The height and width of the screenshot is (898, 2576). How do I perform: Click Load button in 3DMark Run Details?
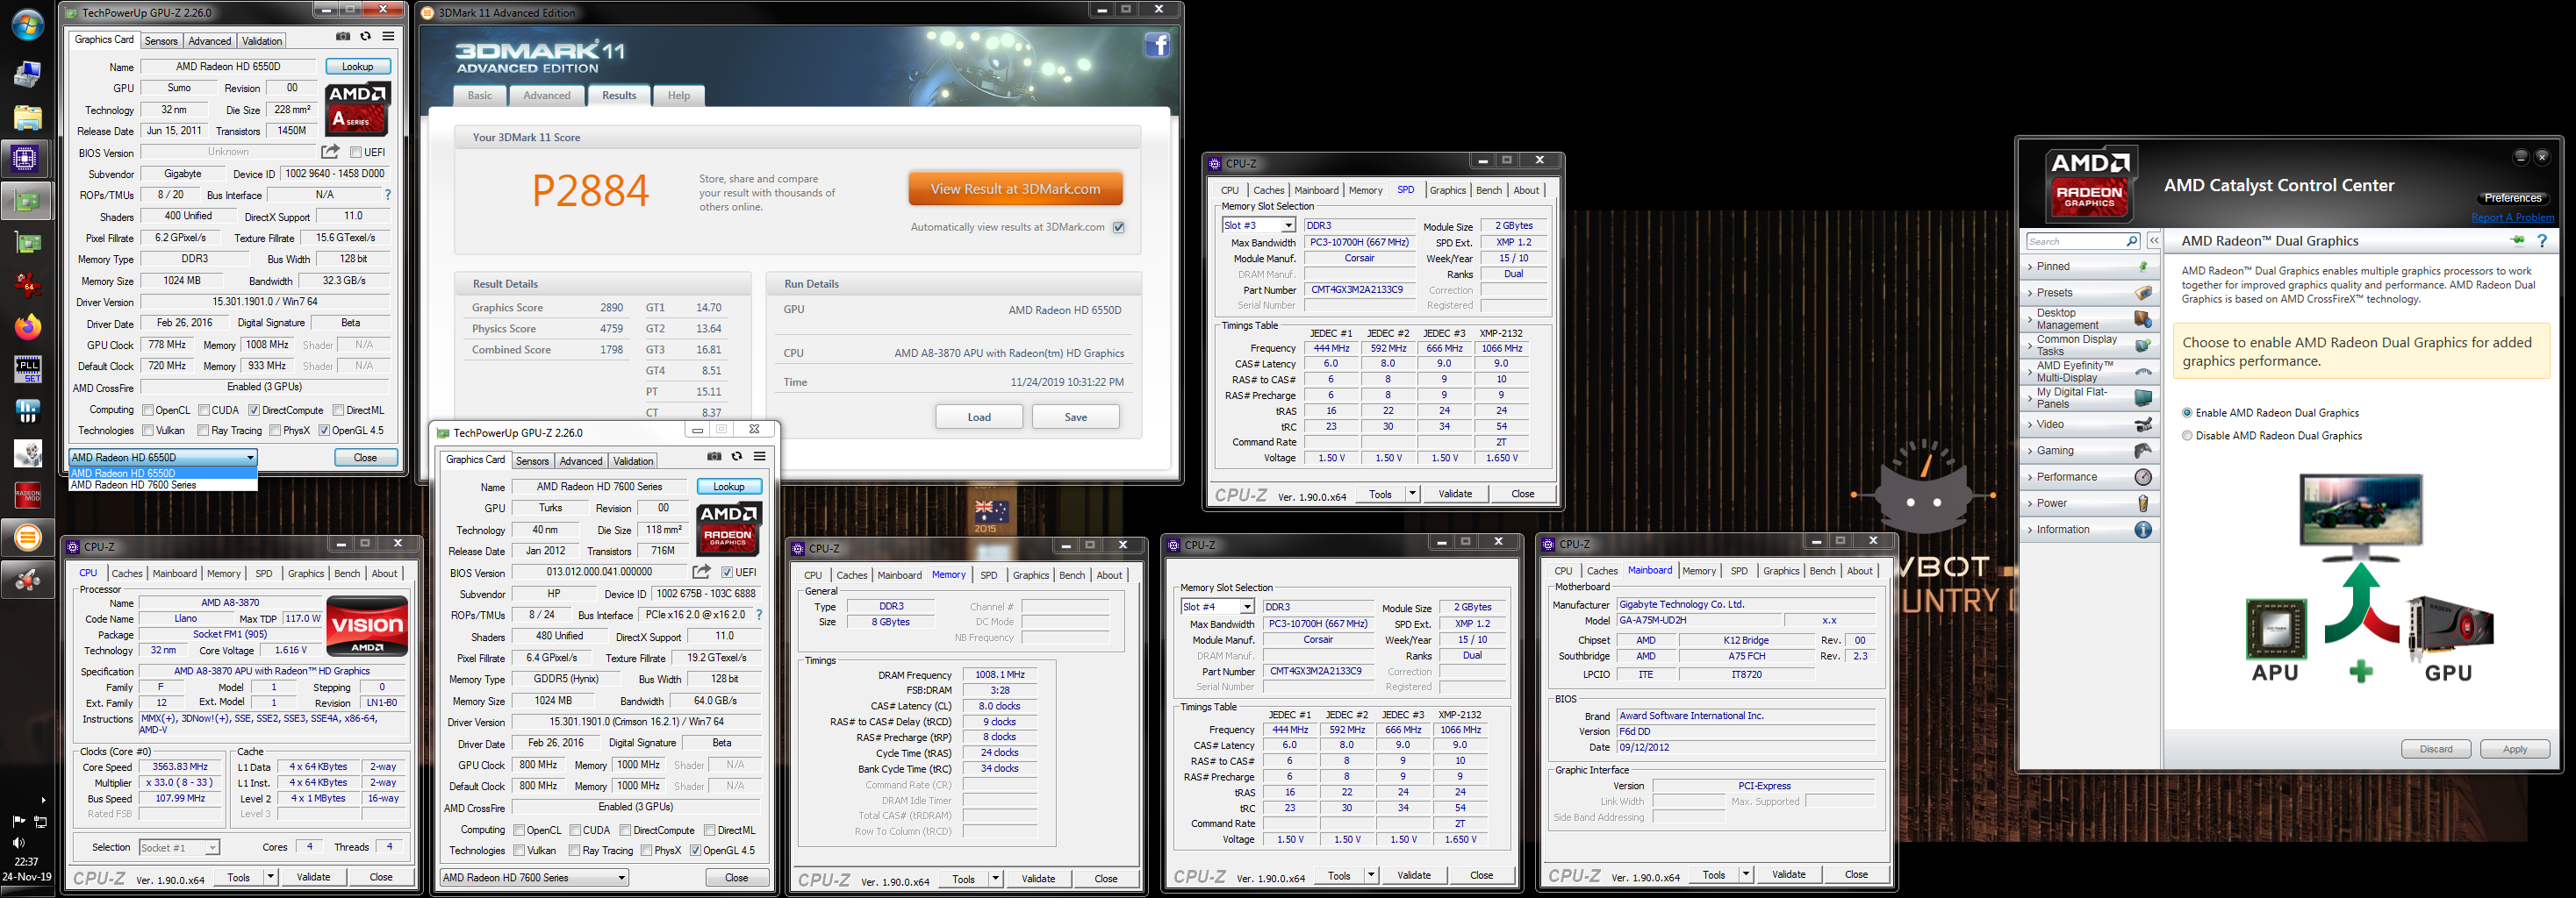(979, 417)
